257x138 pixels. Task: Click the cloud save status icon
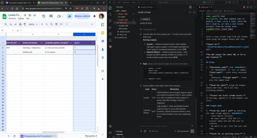tap(35, 15)
